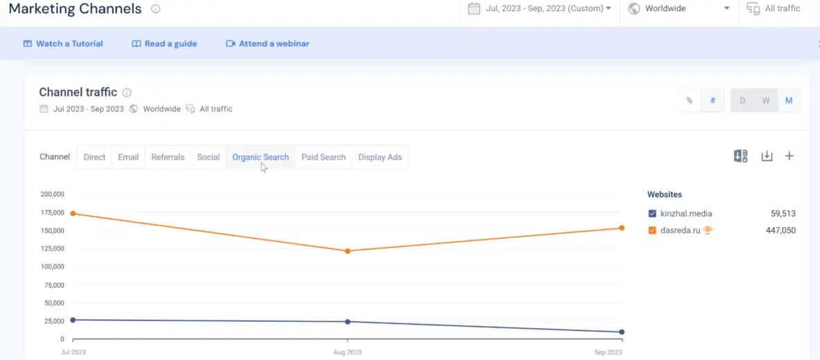Click the orange Aug 2023 data point
This screenshot has width=820, height=360.
(347, 251)
